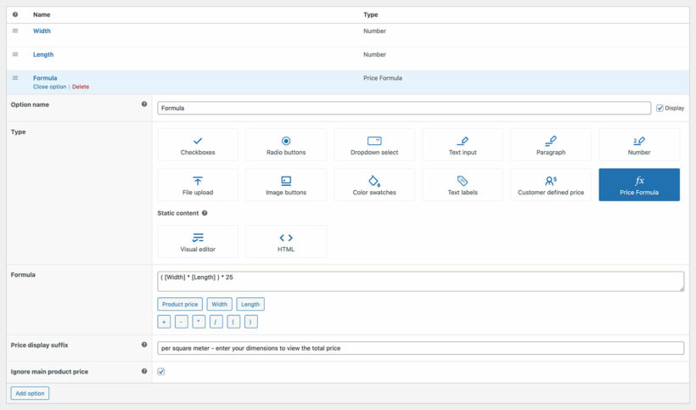696x410 pixels.
Task: Insert the Product price variable
Action: coord(179,304)
